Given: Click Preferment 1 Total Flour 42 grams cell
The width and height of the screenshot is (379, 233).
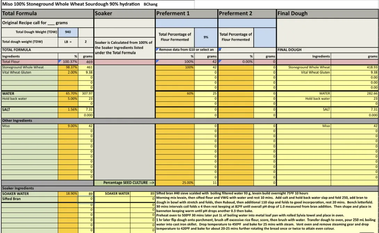Looking at the screenshot, I should click(206, 62).
